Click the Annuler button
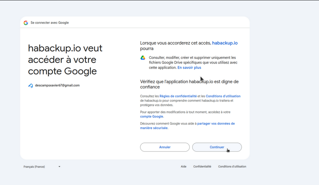This screenshot has width=319, height=185. [x=165, y=147]
